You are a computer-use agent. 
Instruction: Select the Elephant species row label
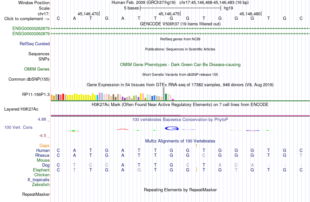coord(41,170)
